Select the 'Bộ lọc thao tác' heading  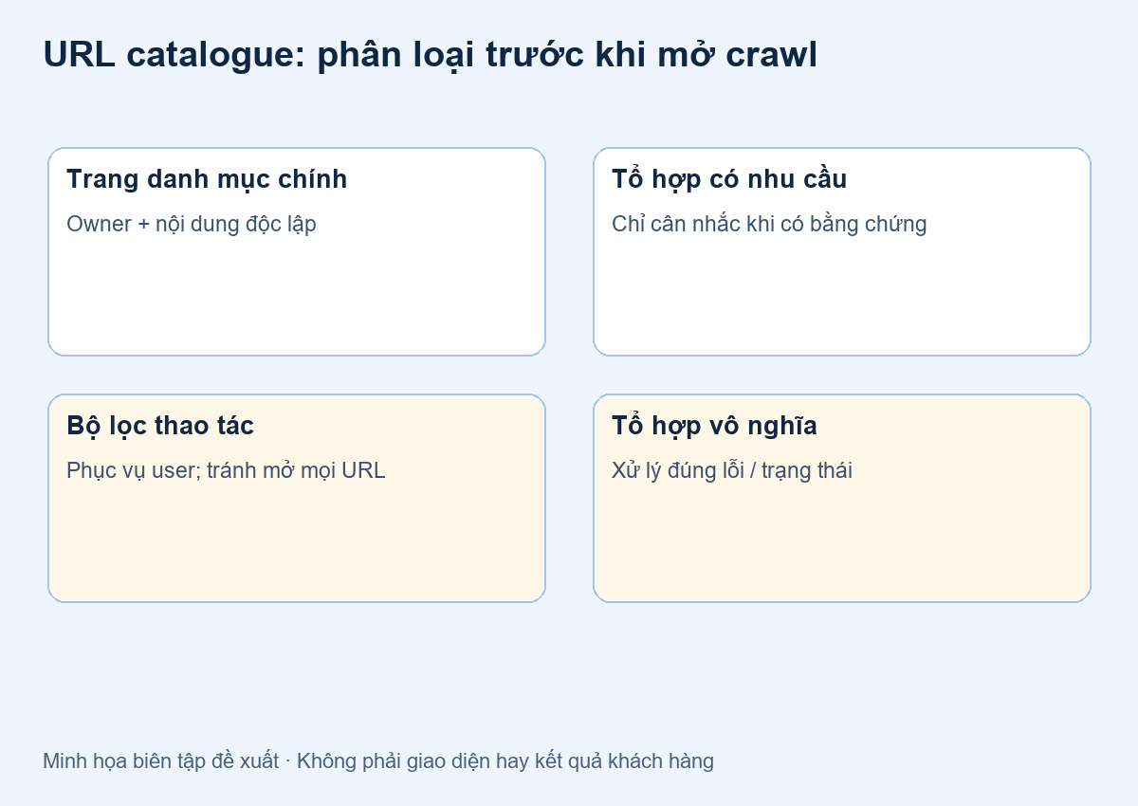click(x=160, y=426)
